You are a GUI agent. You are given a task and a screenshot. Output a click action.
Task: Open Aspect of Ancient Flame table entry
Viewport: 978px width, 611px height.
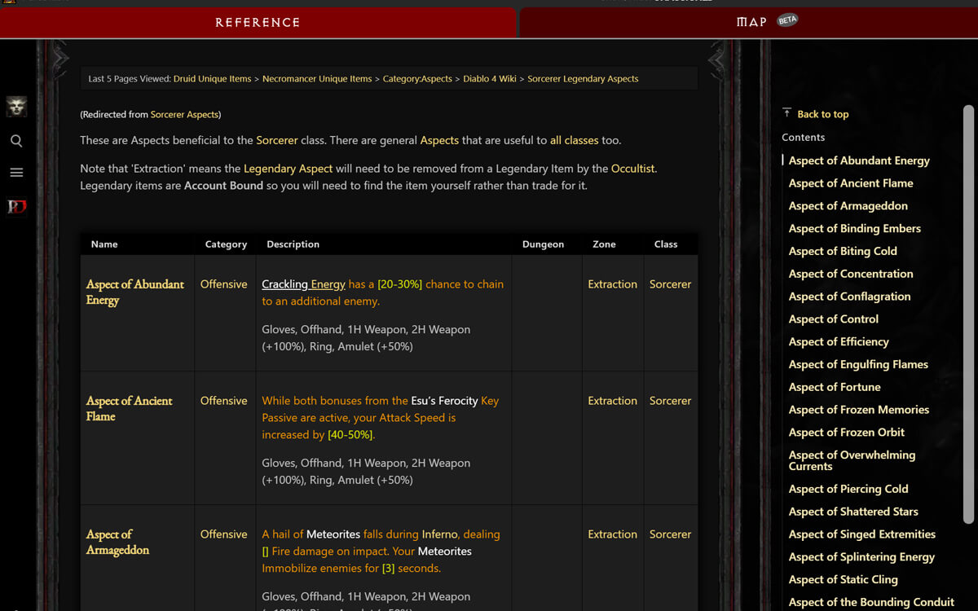click(130, 408)
